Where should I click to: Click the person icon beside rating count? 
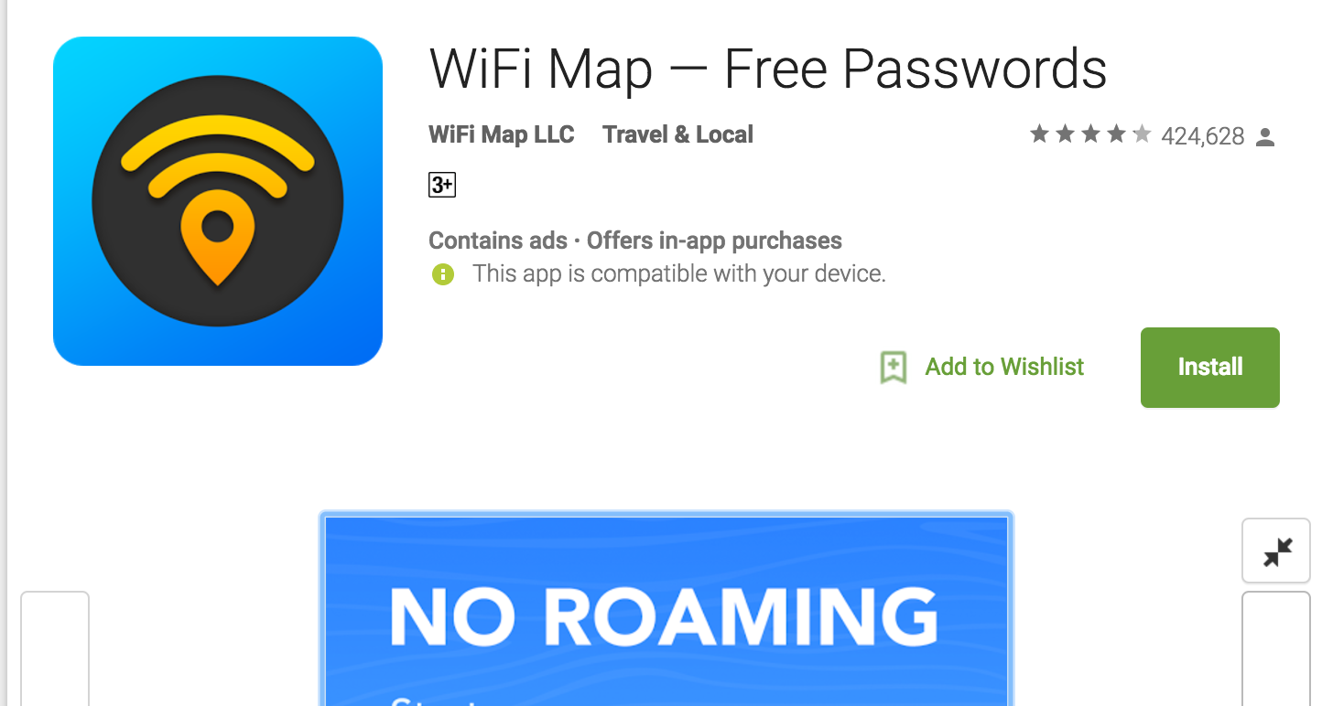[1265, 137]
